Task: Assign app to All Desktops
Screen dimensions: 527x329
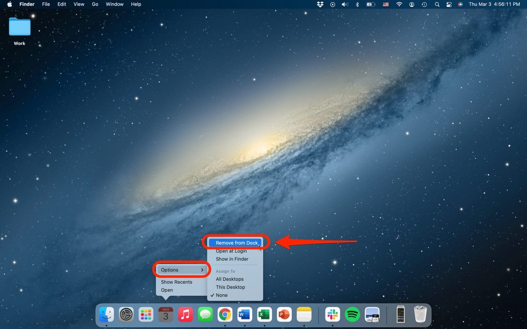Action: point(229,279)
